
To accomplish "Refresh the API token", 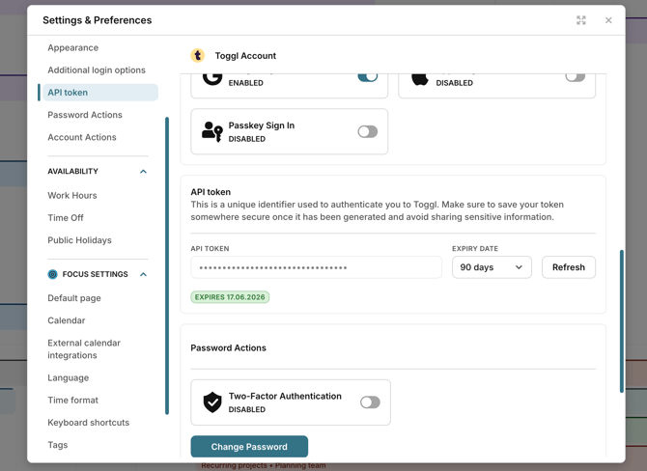I will (x=569, y=267).
